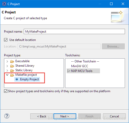The height and width of the screenshot is (123, 129).
Task: Return with the Back button
Action: pos(42,116)
